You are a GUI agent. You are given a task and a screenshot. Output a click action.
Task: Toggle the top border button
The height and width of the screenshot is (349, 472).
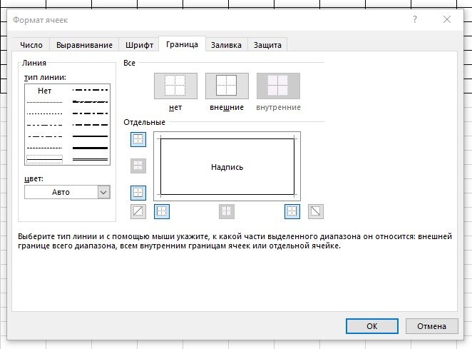(138, 140)
